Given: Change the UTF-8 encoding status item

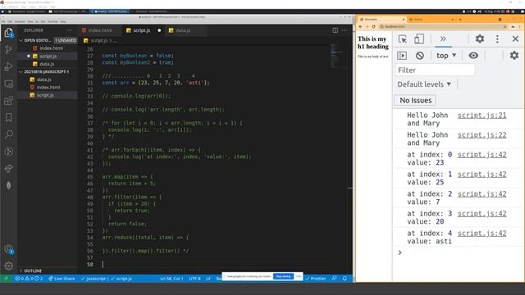Looking at the screenshot, I should [x=194, y=279].
